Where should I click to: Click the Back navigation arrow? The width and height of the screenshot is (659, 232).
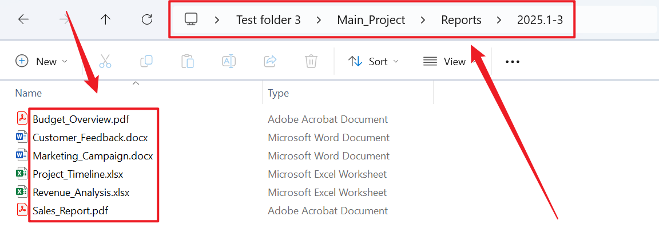[23, 19]
